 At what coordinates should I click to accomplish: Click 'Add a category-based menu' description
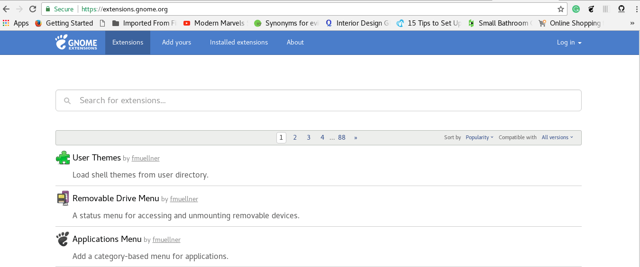tap(150, 256)
